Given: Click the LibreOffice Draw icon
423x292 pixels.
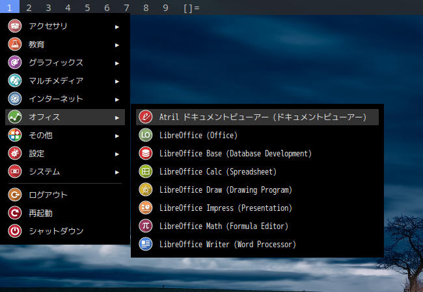Looking at the screenshot, I should point(146,189).
